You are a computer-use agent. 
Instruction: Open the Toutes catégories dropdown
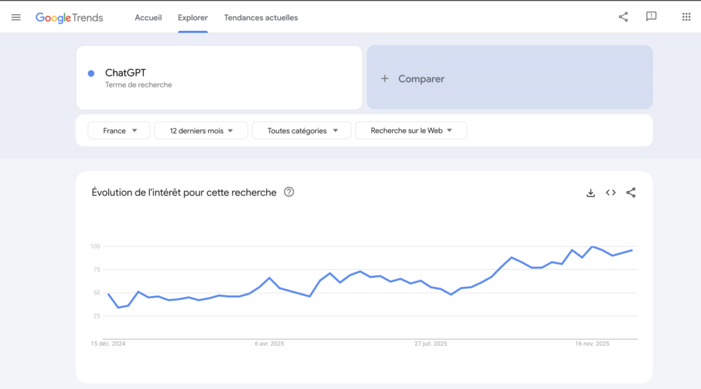click(x=302, y=131)
